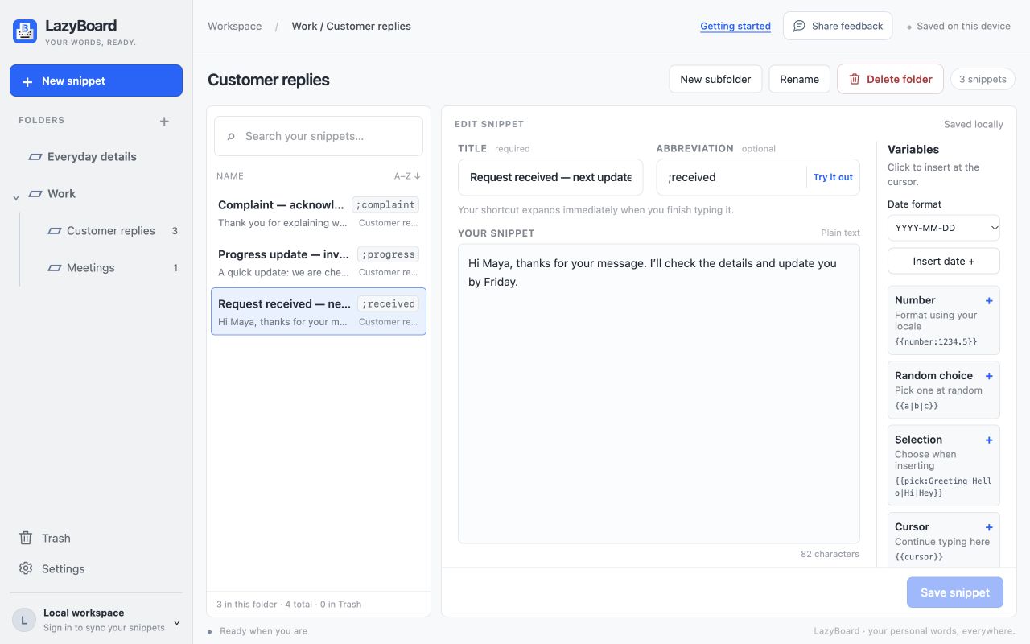Open the Complaint — acknowledgement snippet

point(319,213)
